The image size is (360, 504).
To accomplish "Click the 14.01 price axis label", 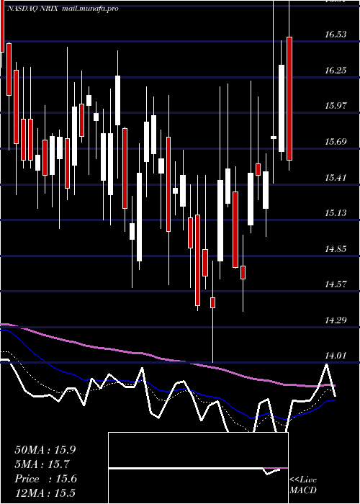I will (336, 356).
